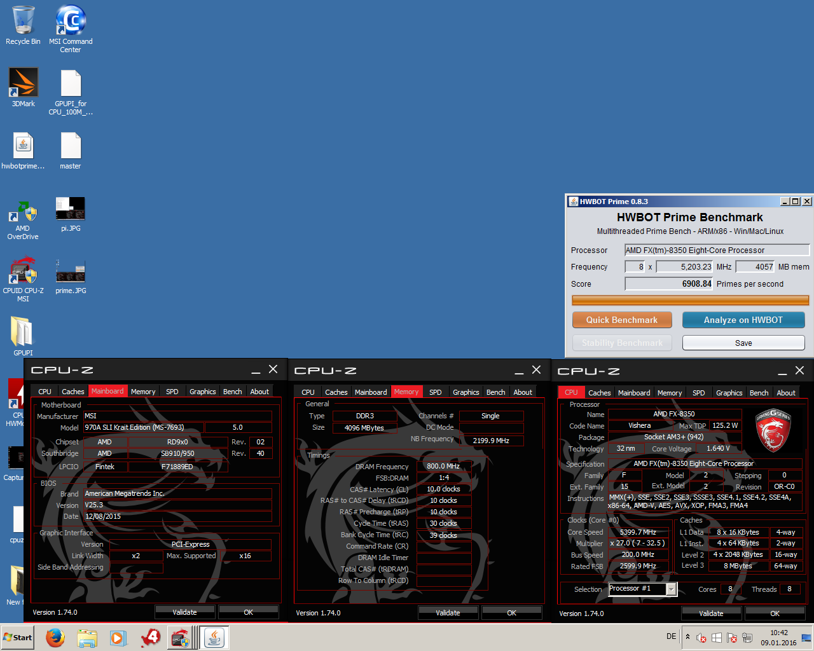Click the muted volume tray icon
The width and height of the screenshot is (814, 651).
pyautogui.click(x=701, y=638)
